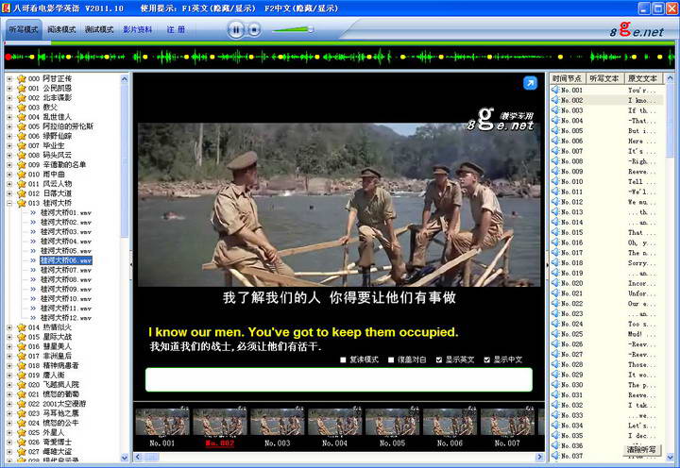Open file 桂河大桥01.wmv

pyautogui.click(x=66, y=212)
